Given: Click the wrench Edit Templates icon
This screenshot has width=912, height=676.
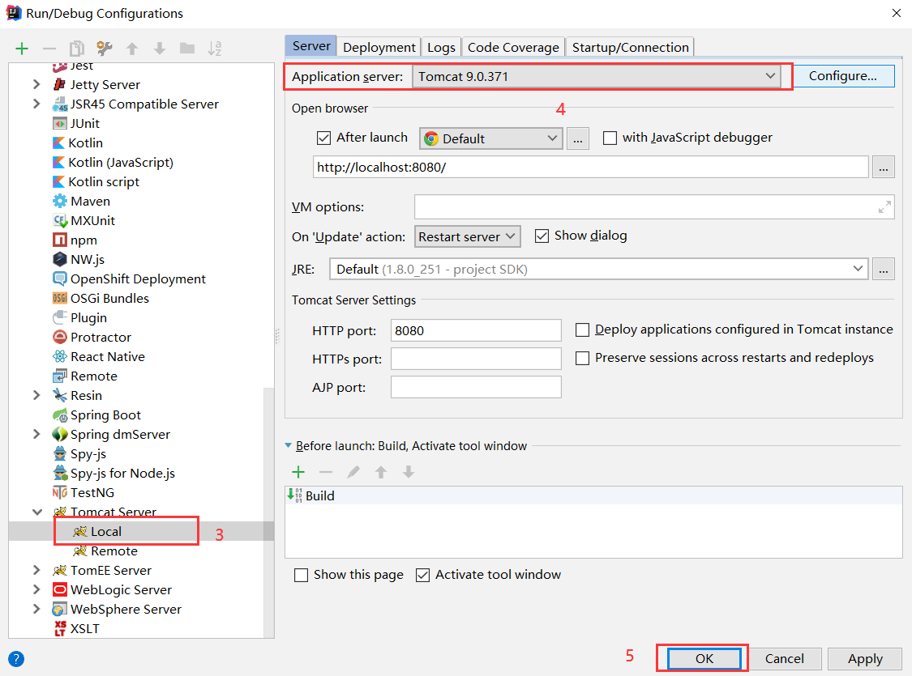Looking at the screenshot, I should [x=105, y=49].
